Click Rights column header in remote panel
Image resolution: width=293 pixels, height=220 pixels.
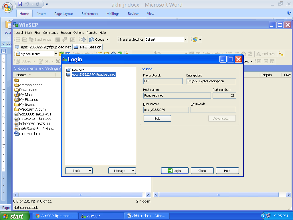(x=266, y=75)
